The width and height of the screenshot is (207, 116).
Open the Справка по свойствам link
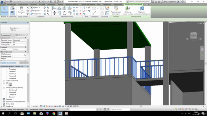point(8,63)
